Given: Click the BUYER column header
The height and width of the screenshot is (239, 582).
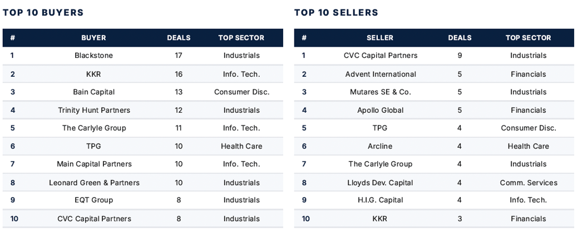Looking at the screenshot, I should tap(93, 38).
